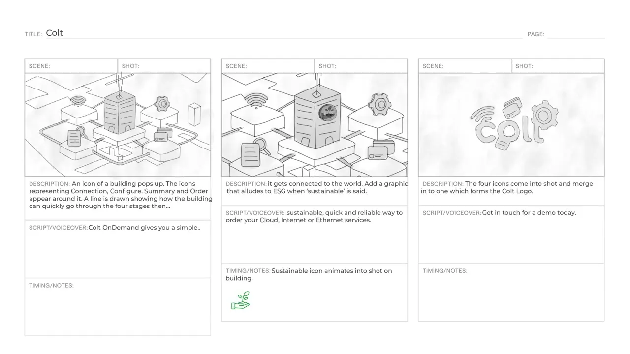Click the card Order icon in first sketch
Screen dimensions: 630x354
tap(163, 135)
